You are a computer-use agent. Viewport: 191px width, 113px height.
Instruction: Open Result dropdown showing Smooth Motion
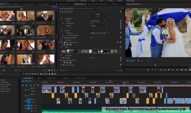pyautogui.click(x=98, y=21)
